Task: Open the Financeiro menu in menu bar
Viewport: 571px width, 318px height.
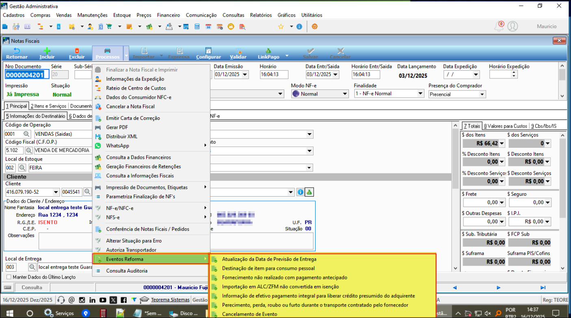Action: [x=168, y=15]
